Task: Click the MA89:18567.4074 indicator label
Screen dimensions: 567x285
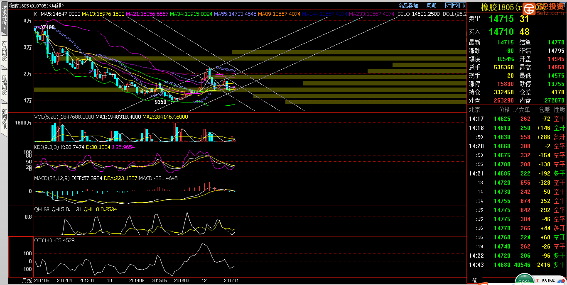Action: tap(279, 14)
